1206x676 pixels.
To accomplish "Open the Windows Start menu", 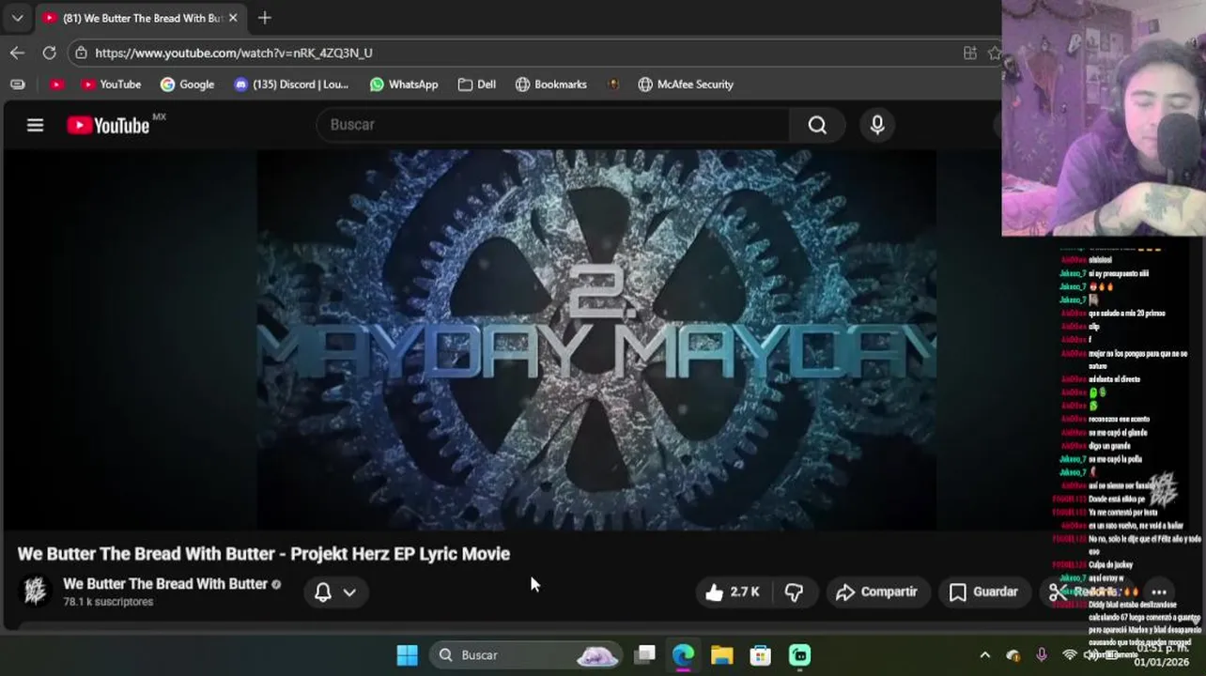I will pos(407,655).
